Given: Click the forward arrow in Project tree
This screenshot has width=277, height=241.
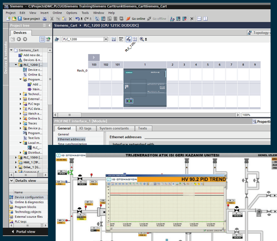Looking at the screenshot, I should click(25, 39).
